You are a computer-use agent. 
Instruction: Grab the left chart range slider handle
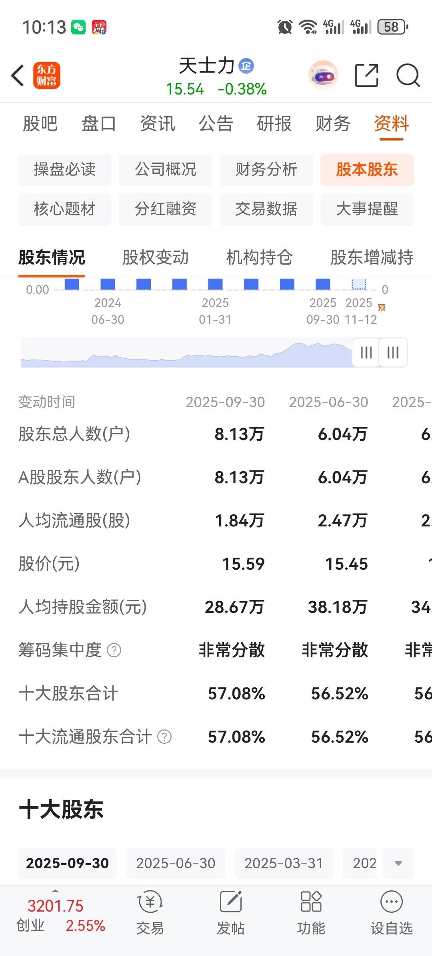pos(366,352)
